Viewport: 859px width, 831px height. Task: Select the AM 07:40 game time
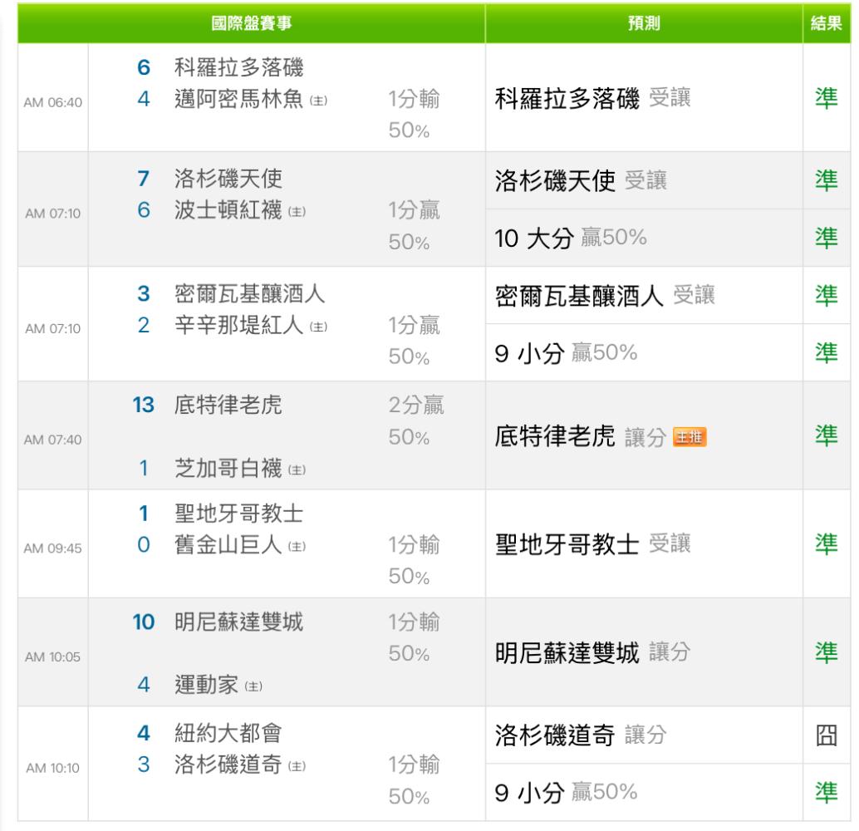pos(52,440)
